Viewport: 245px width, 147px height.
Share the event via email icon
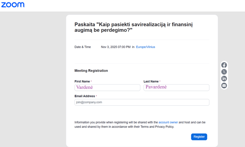click(x=224, y=85)
